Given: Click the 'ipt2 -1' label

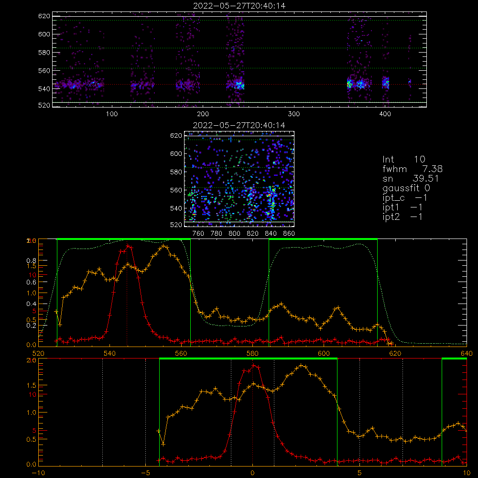Looking at the screenshot, I should [x=402, y=217].
